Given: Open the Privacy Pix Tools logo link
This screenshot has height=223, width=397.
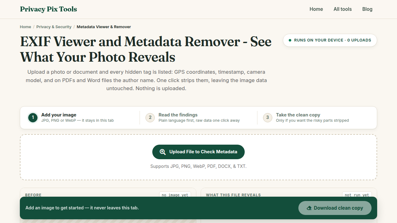Looking at the screenshot, I should 48,9.
